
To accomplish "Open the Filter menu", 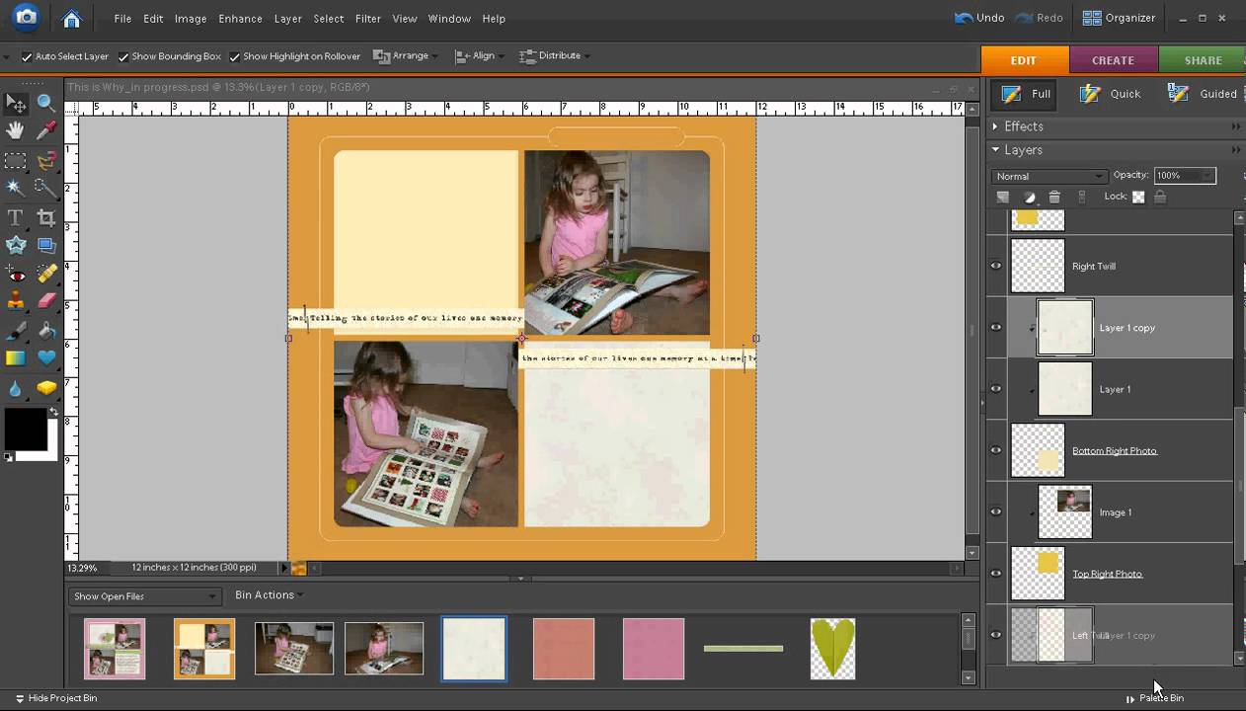I will click(x=367, y=19).
